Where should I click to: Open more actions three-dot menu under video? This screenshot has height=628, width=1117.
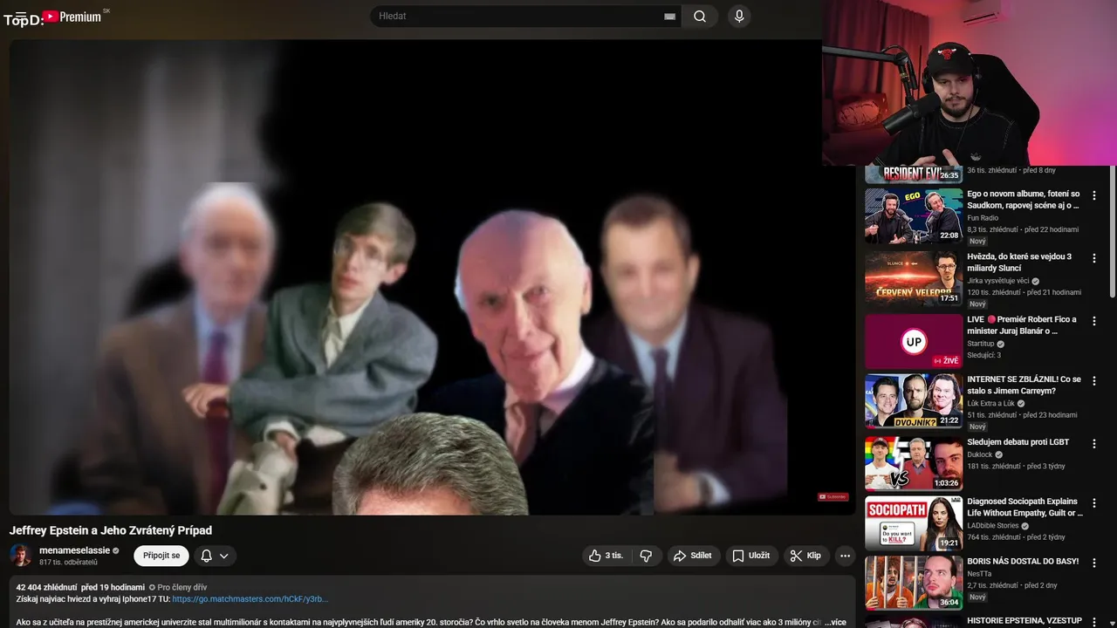click(845, 556)
